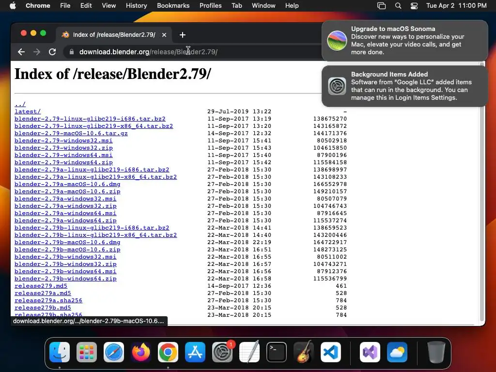Open App Store from the dock
The height and width of the screenshot is (372, 496).
tap(195, 352)
